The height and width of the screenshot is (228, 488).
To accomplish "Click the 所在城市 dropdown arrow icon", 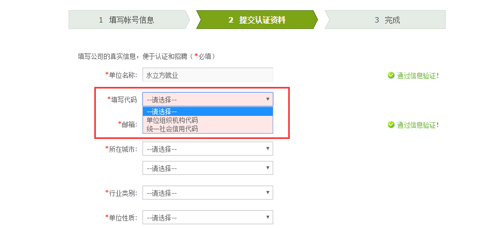I will pos(268,148).
